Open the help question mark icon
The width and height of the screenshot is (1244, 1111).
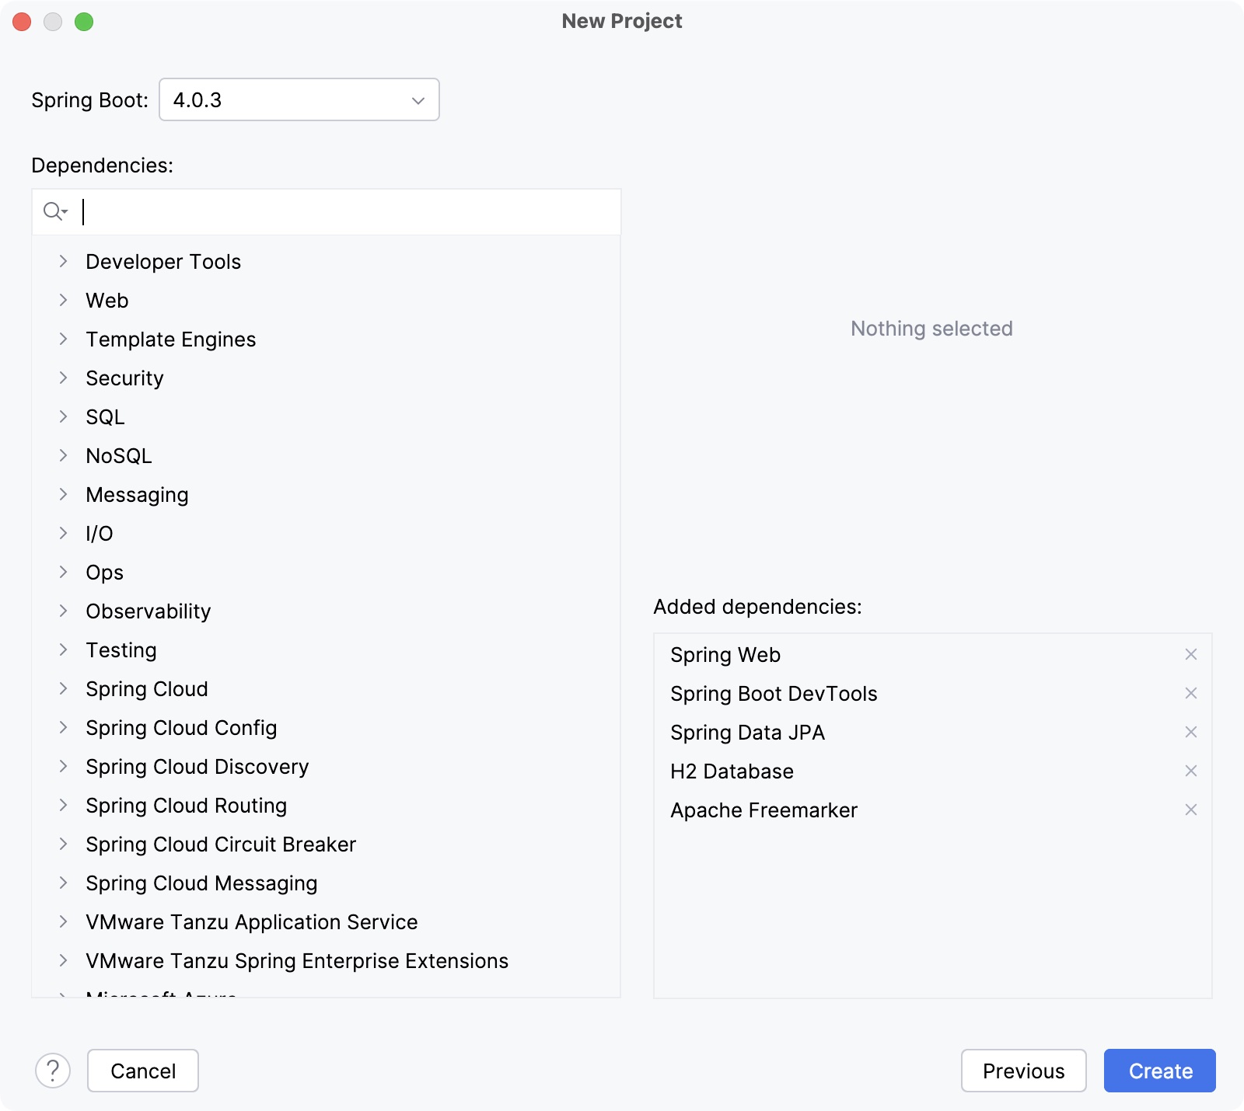click(53, 1071)
